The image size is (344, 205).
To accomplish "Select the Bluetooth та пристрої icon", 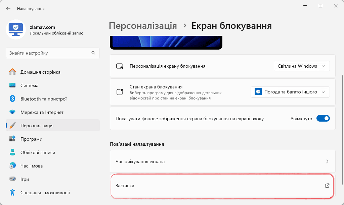I will point(12,99).
